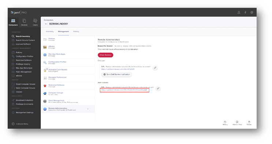Collapse the sidebar with Collapse Menu

(x=20, y=124)
